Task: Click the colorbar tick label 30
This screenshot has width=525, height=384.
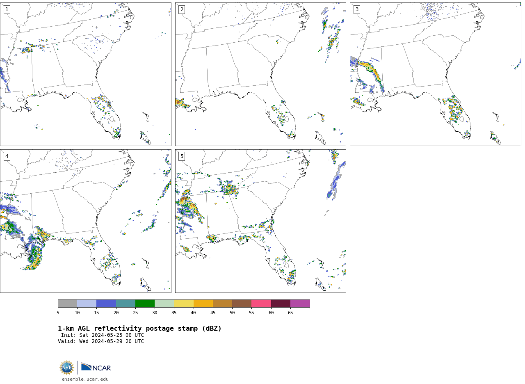Action: click(x=155, y=313)
